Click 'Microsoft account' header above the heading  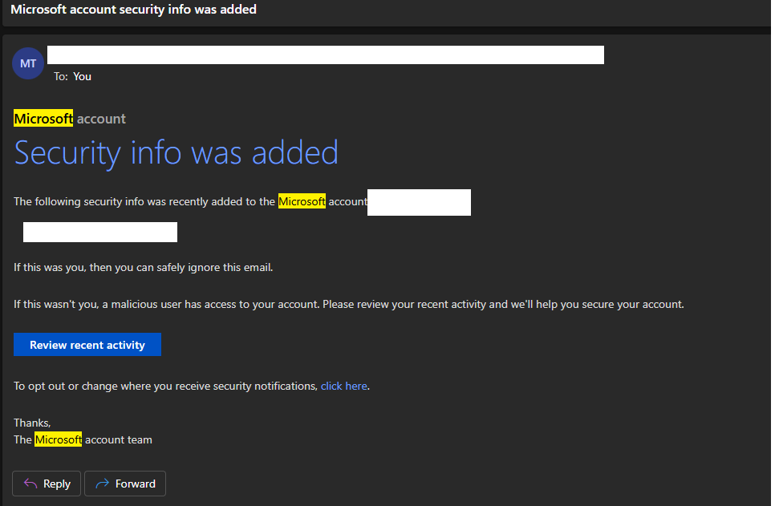(70, 119)
